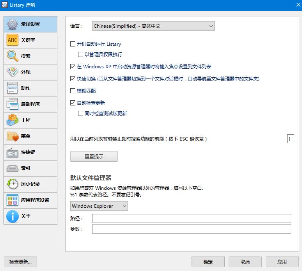Click the folder heart icon for 菜单
The width and height of the screenshot is (302, 271).
(12, 136)
